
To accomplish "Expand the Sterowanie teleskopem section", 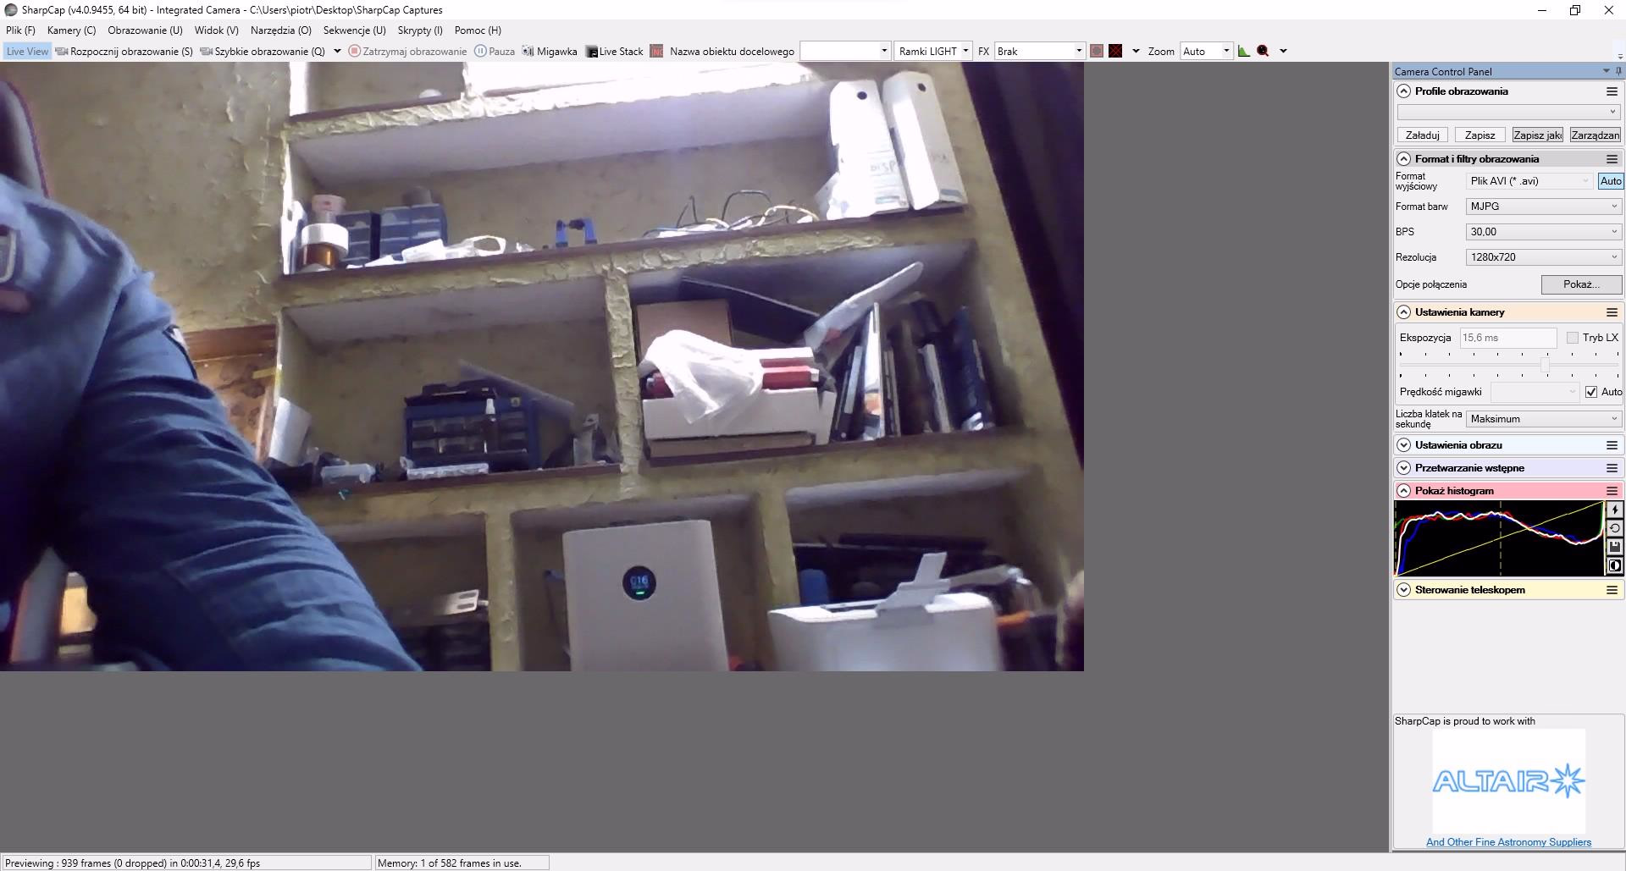I will [1404, 590].
